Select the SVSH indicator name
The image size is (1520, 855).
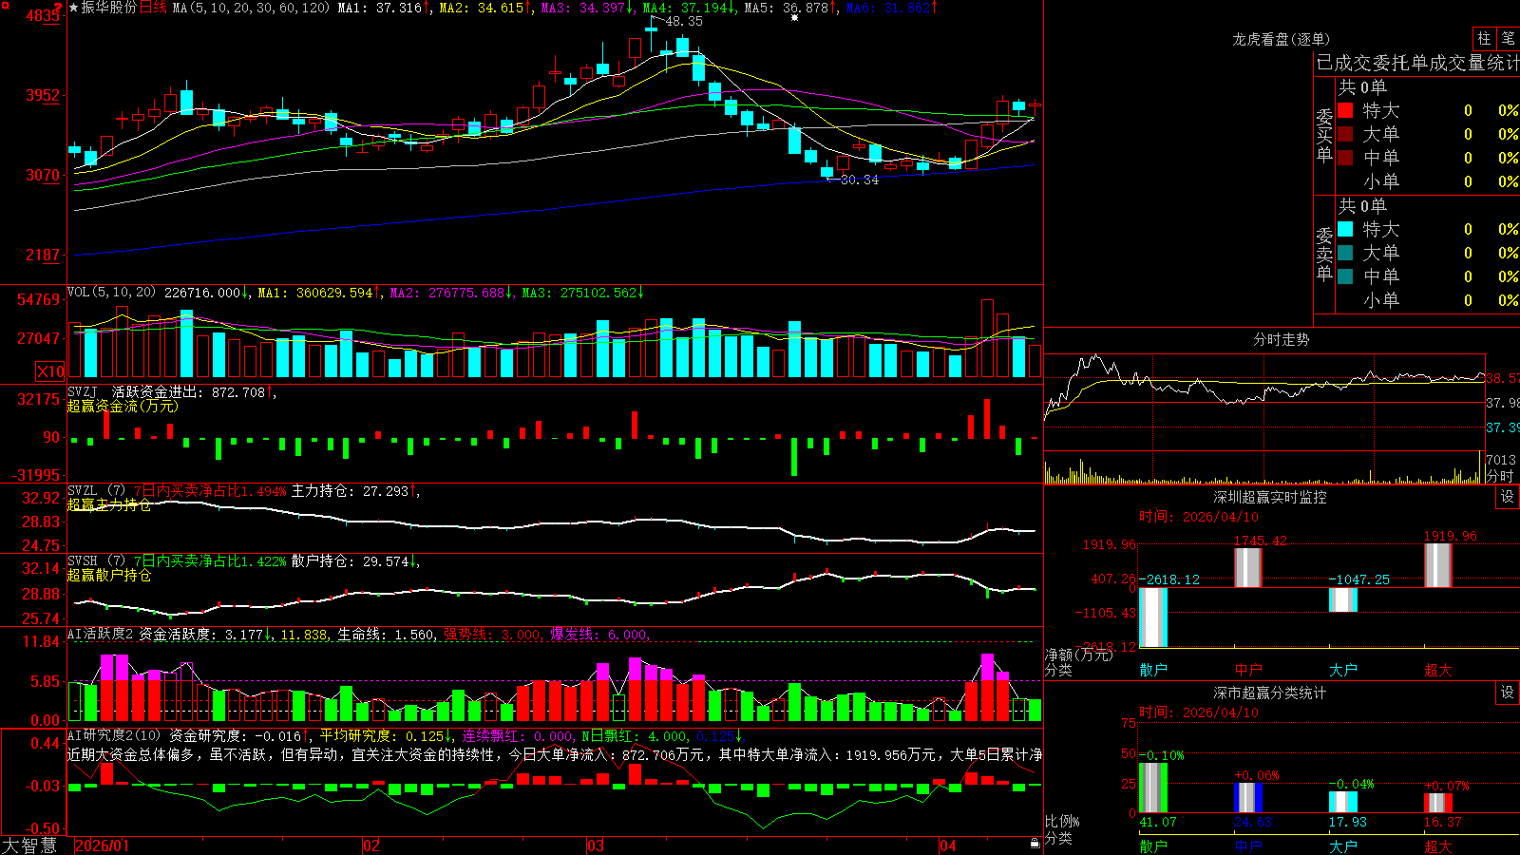coord(83,560)
